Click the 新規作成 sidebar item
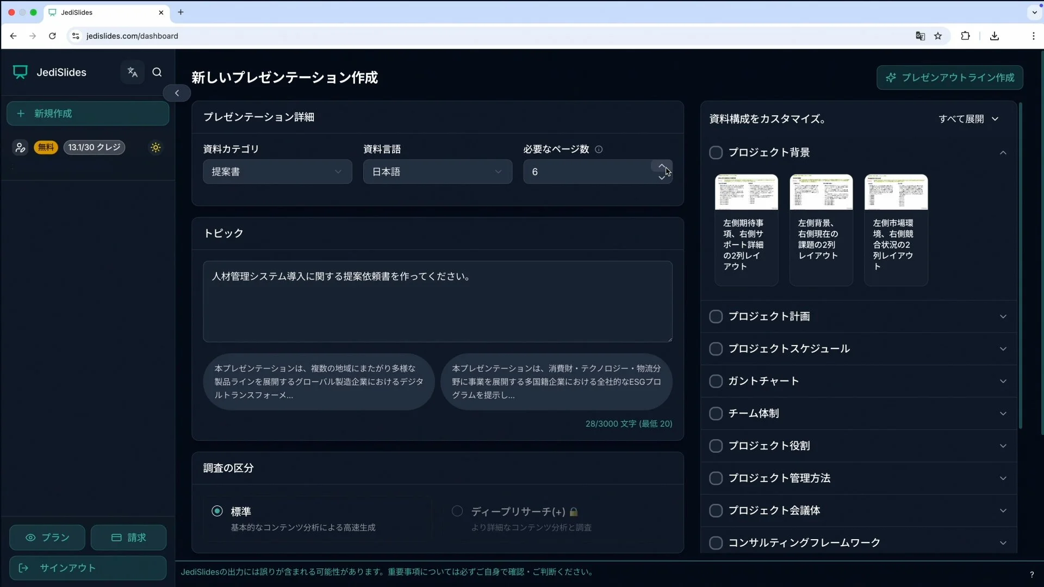This screenshot has height=587, width=1044. 88,114
